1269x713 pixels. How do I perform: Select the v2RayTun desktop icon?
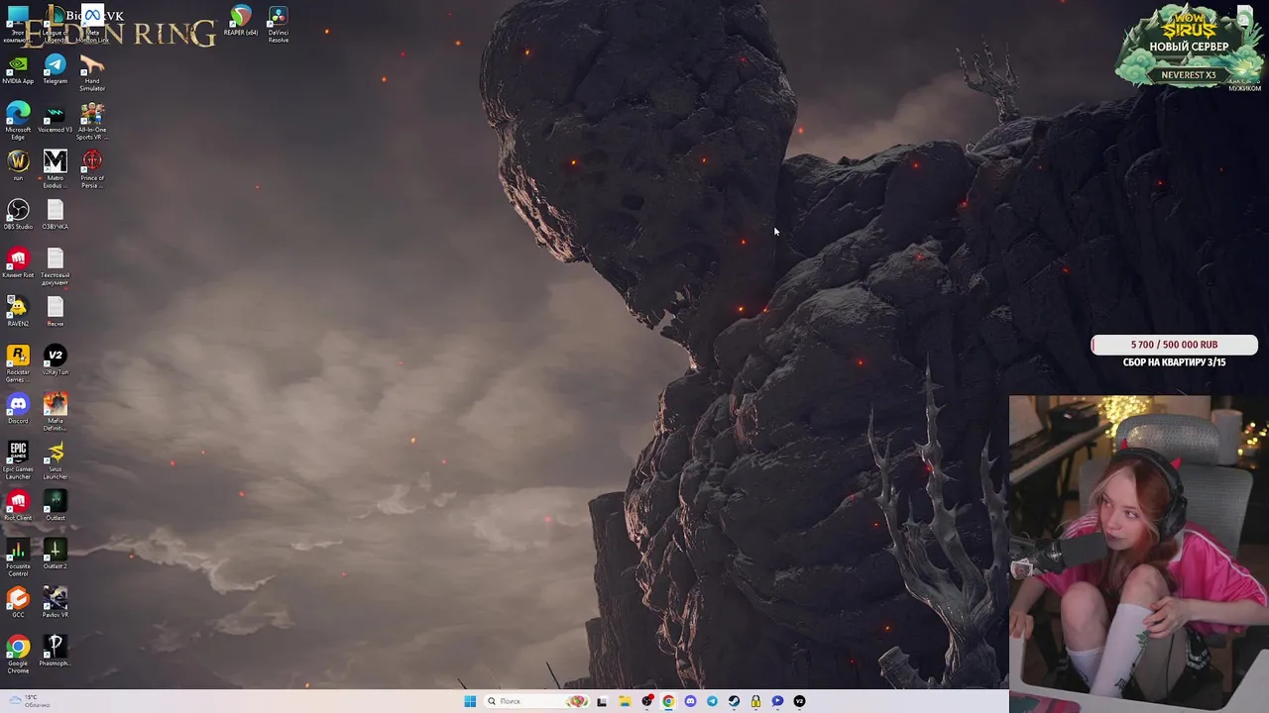click(x=56, y=360)
